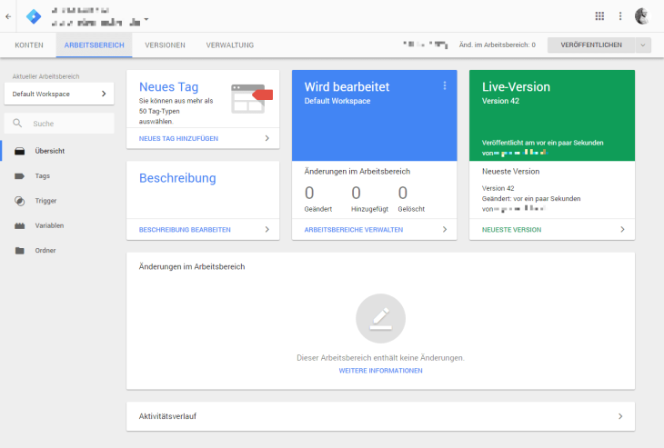Click Beschreibung bearbeiten link
Image resolution: width=664 pixels, height=448 pixels.
tap(185, 230)
